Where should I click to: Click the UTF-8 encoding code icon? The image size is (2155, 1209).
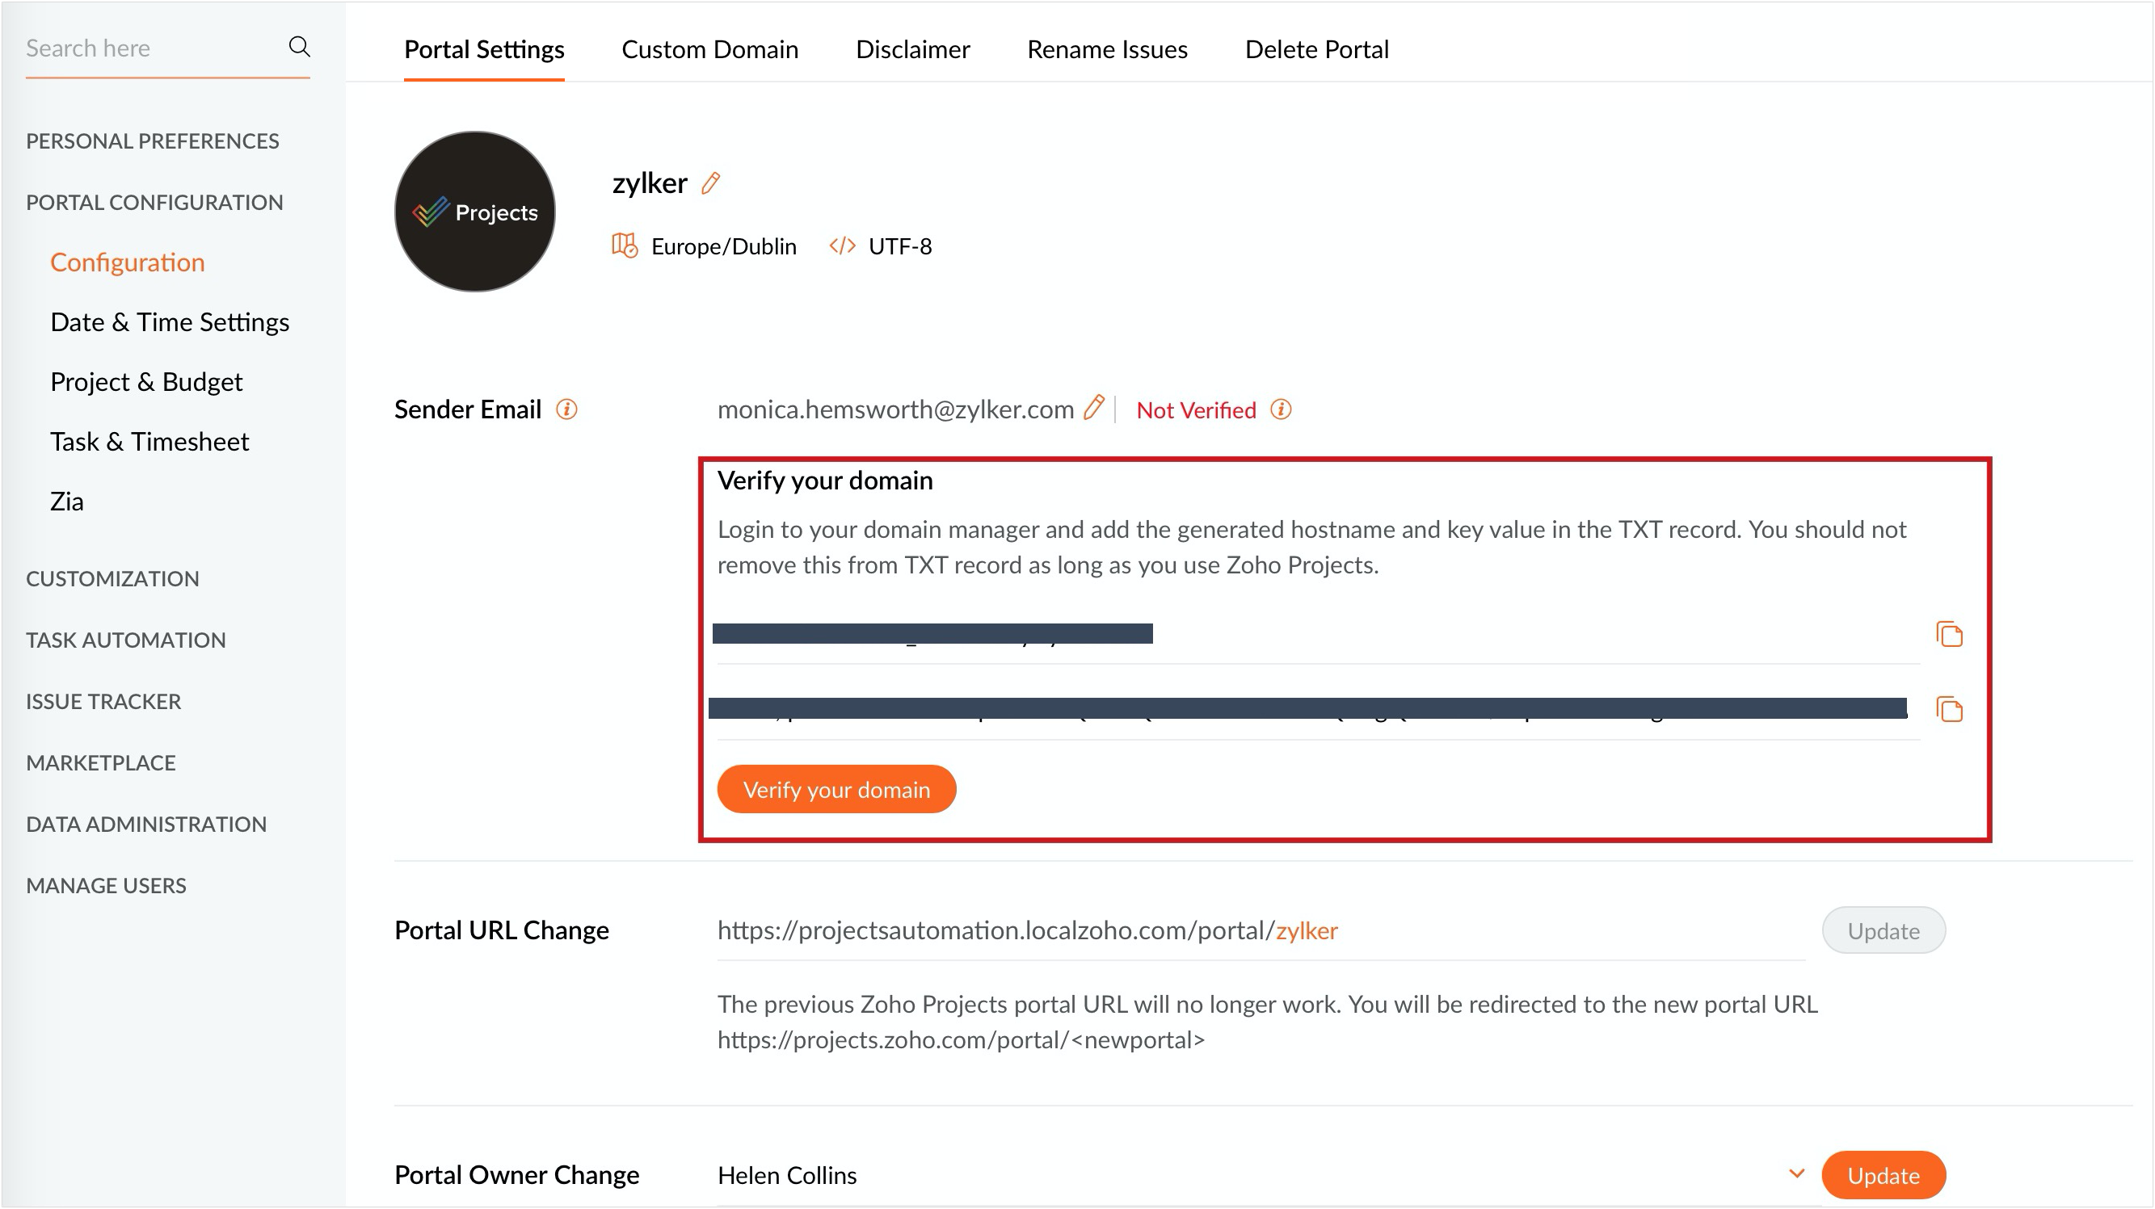[x=842, y=246]
